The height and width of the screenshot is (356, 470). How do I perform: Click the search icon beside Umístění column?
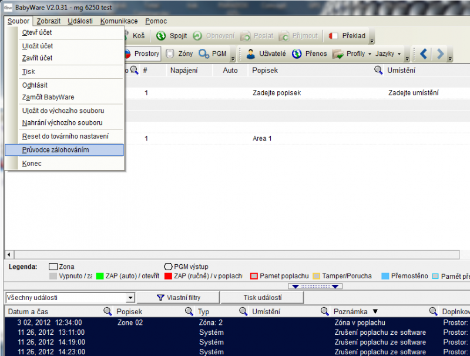(379, 71)
